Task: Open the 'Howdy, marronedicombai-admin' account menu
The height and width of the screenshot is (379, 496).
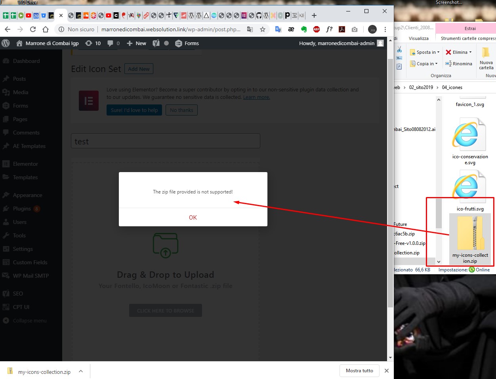Action: pyautogui.click(x=341, y=43)
